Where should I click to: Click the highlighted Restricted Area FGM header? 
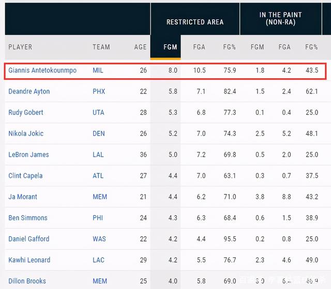(x=170, y=47)
